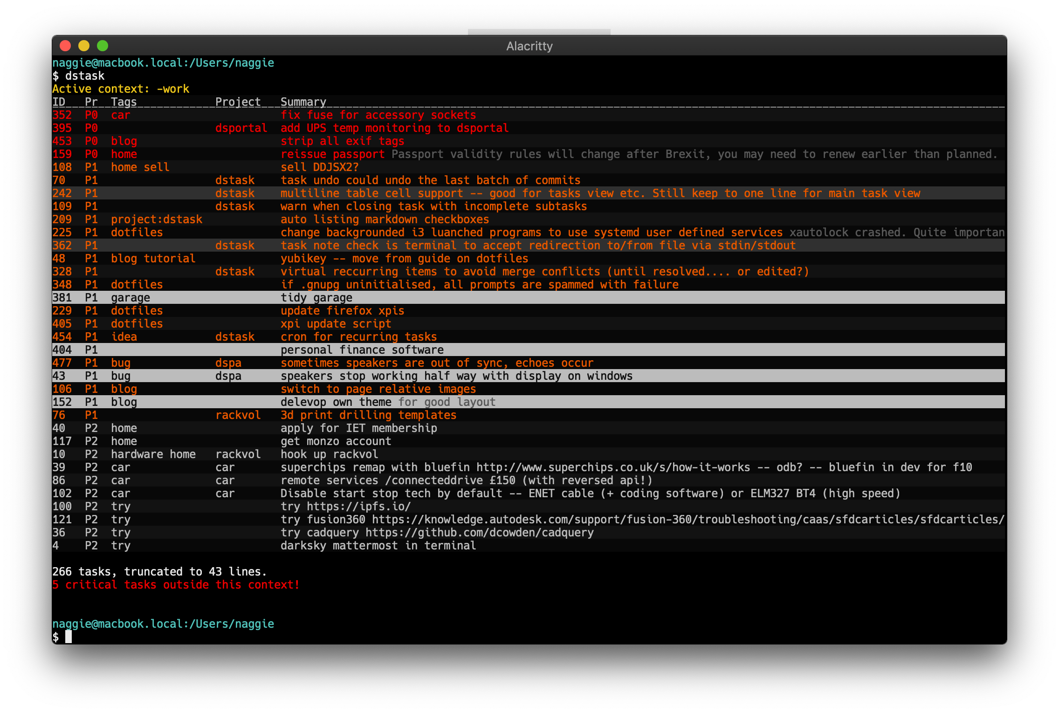Click the Project column header
The image size is (1059, 713).
point(238,102)
